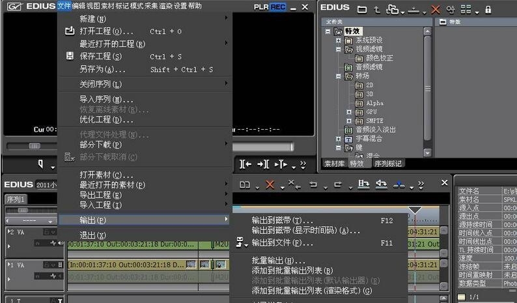This screenshot has width=517, height=303.
Task: Click the import download icon in effects toolbar
Action: point(413,10)
